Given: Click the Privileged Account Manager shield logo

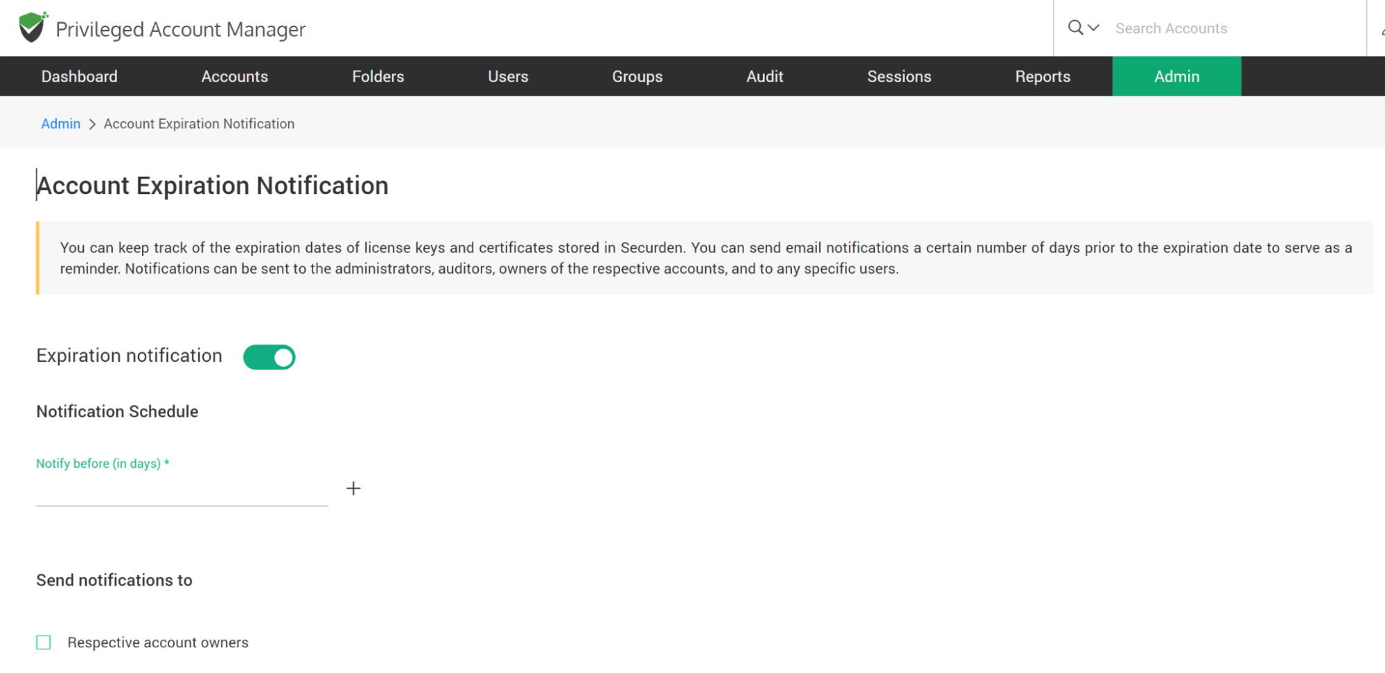Looking at the screenshot, I should (x=32, y=27).
